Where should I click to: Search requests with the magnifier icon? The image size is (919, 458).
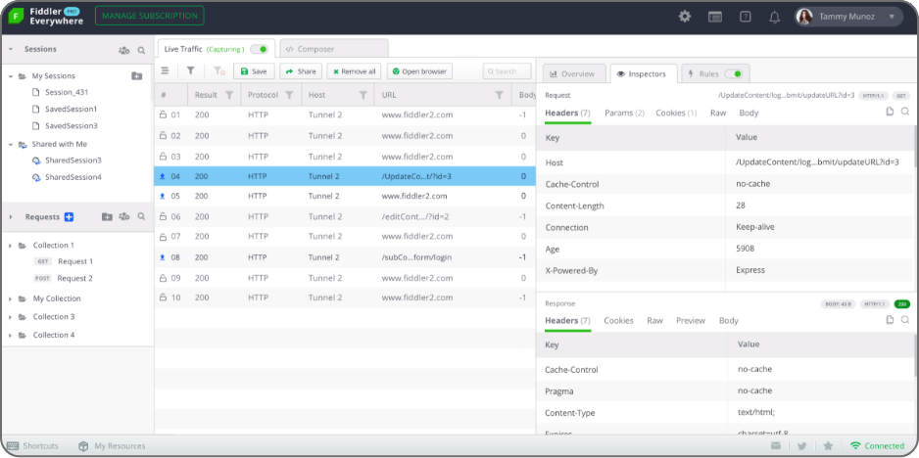(x=141, y=216)
